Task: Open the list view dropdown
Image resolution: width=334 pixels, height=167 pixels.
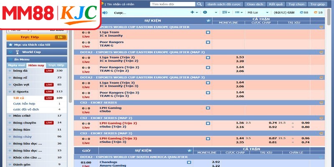Action: pos(239,13)
